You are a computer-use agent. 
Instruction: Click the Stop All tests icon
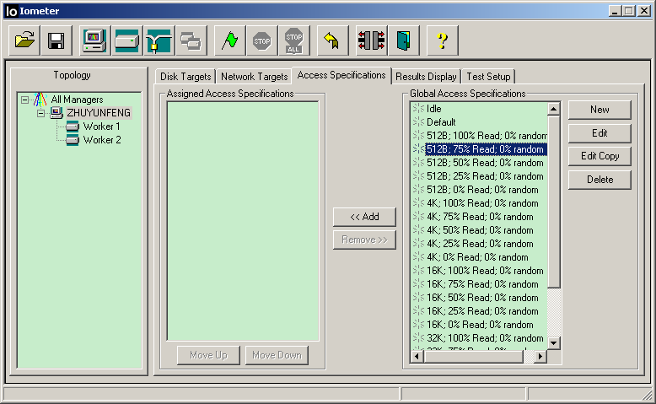tap(294, 40)
